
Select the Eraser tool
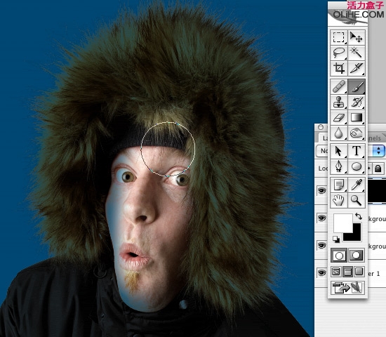339,117
